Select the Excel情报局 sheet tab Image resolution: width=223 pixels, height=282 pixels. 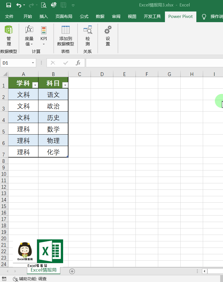[43, 270]
